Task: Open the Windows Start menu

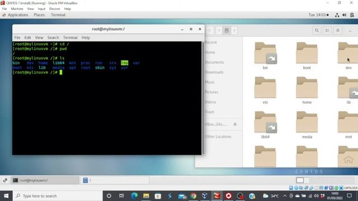Action: [x=6, y=196]
